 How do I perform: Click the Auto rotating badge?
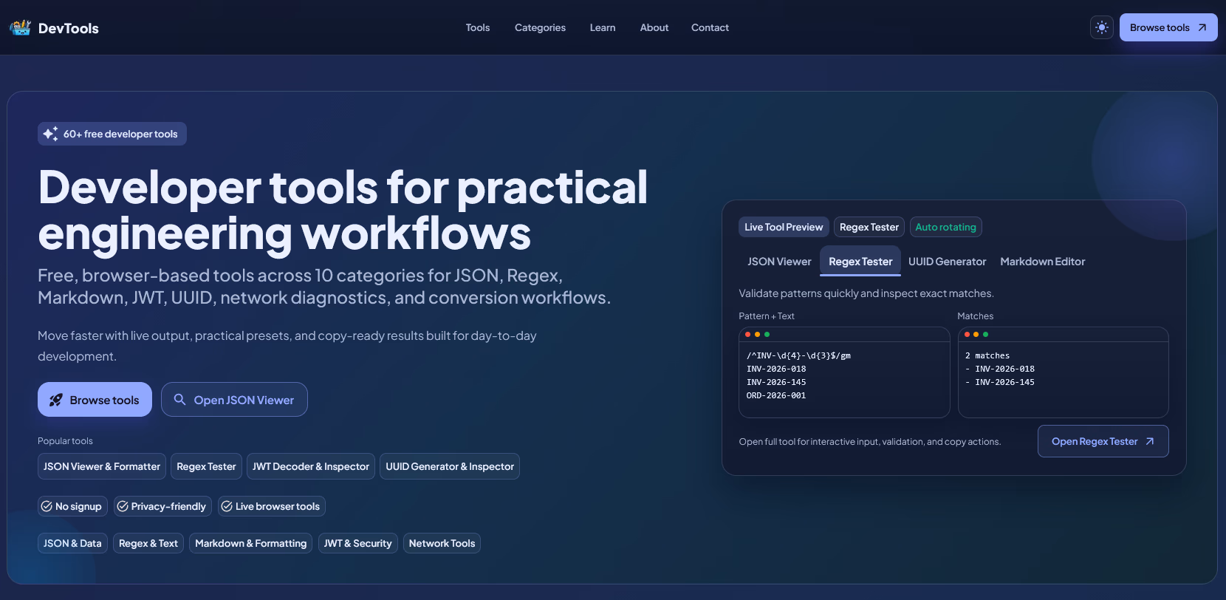945,228
